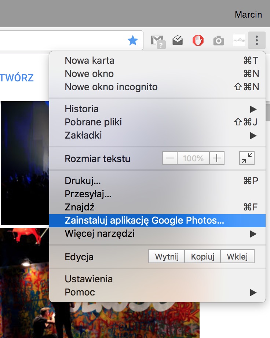Open the dark concert photo thumbnail
Screen dimensions: 270x338
(x=25, y=163)
